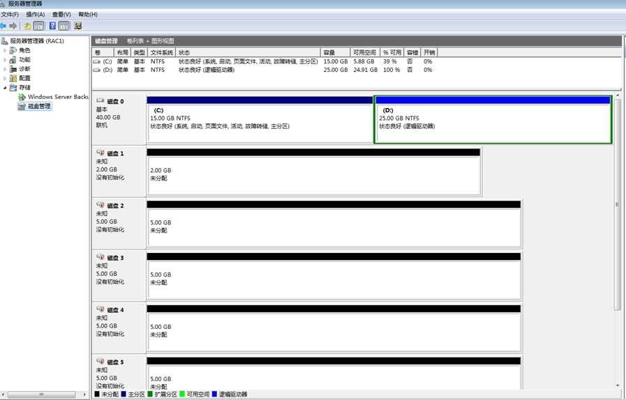Click the 磁盘 3 disk icon
This screenshot has width=626, height=400.
(x=100, y=257)
